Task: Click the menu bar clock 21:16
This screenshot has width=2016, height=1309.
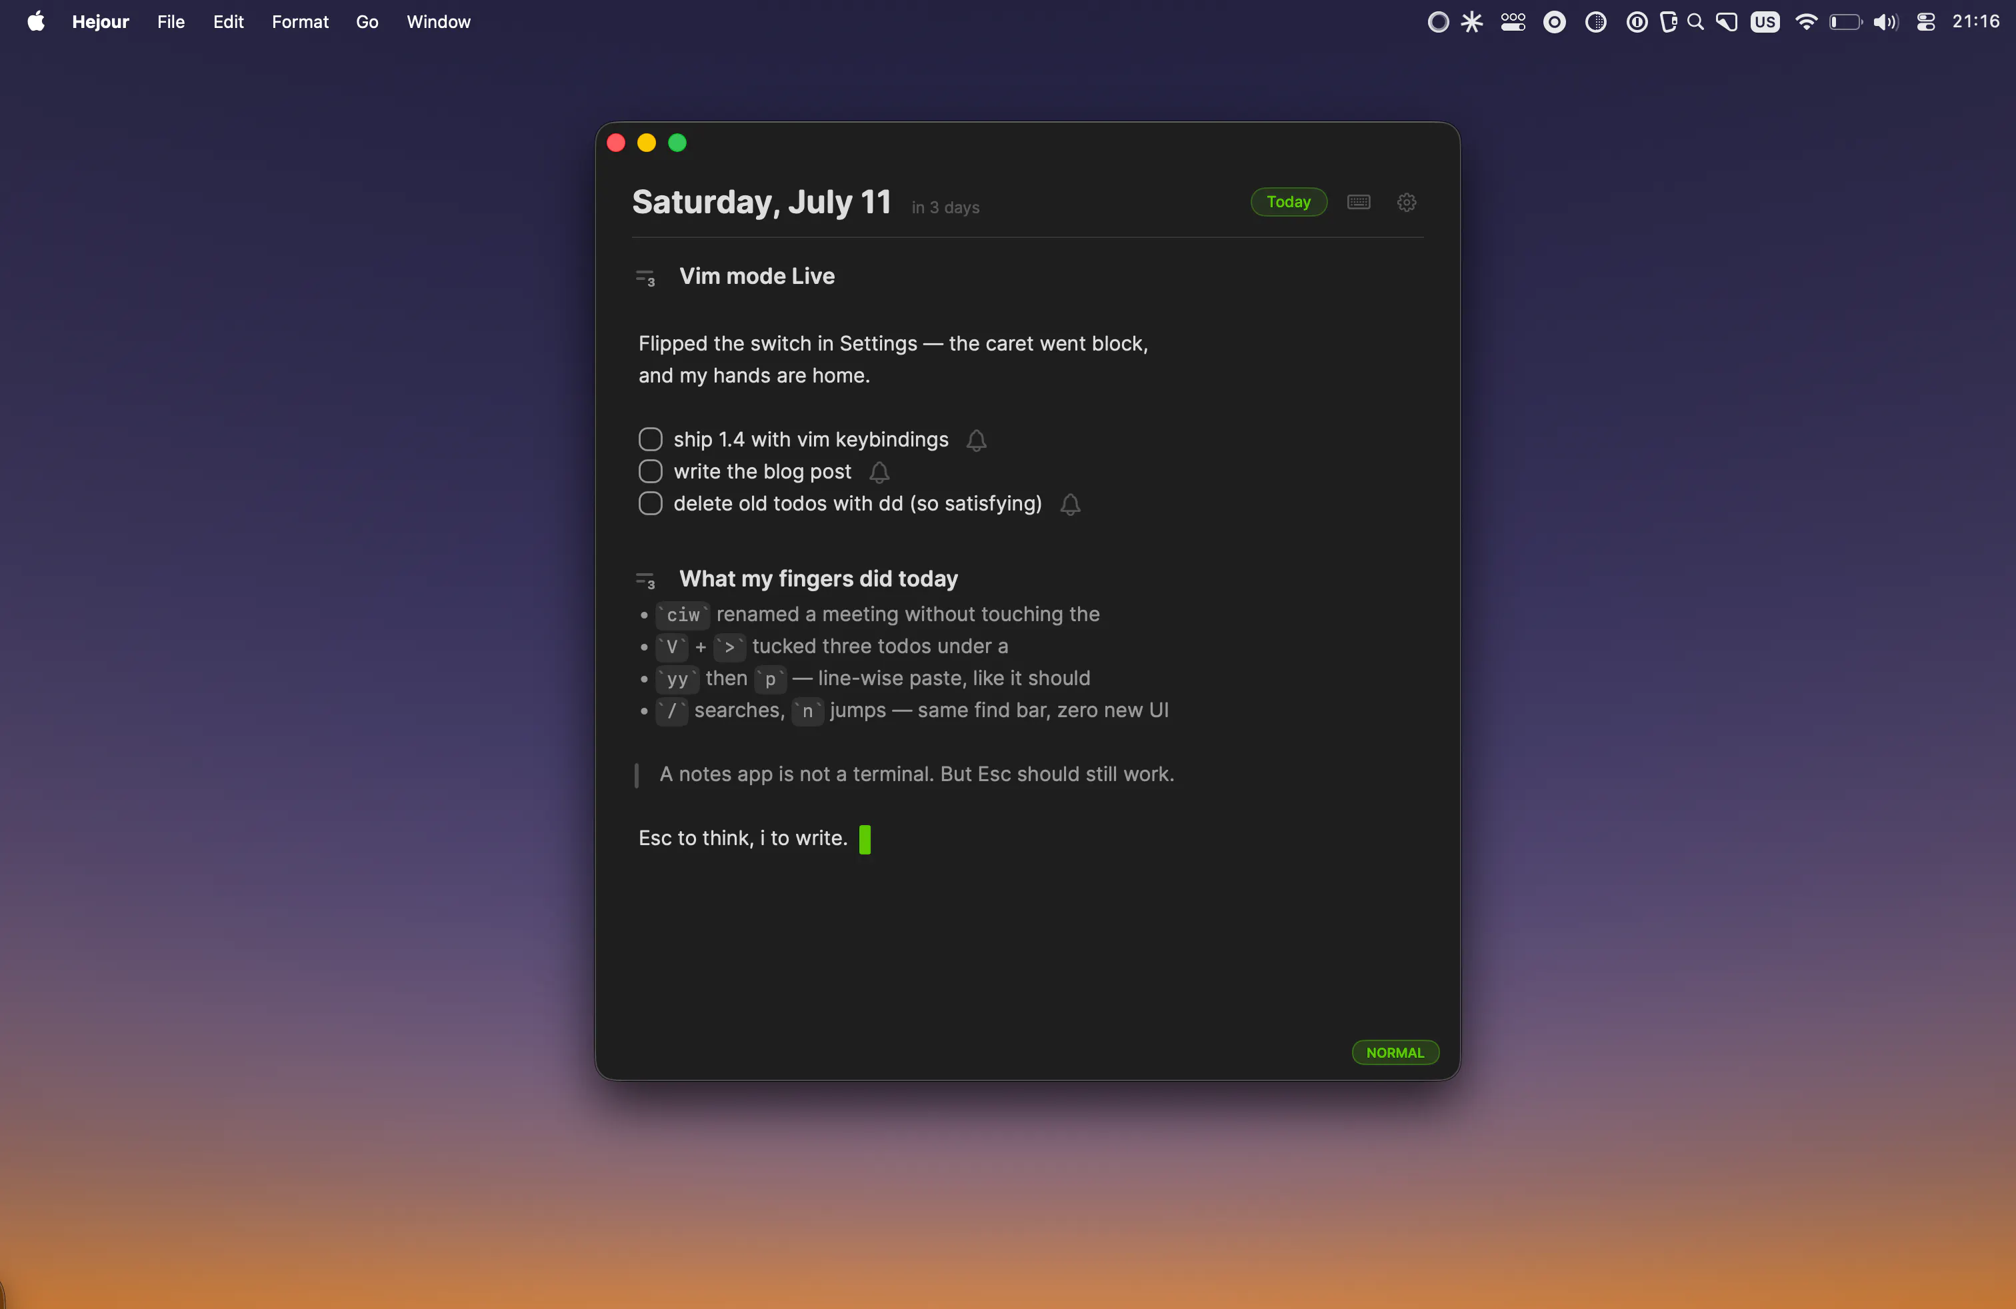Action: click(1975, 22)
